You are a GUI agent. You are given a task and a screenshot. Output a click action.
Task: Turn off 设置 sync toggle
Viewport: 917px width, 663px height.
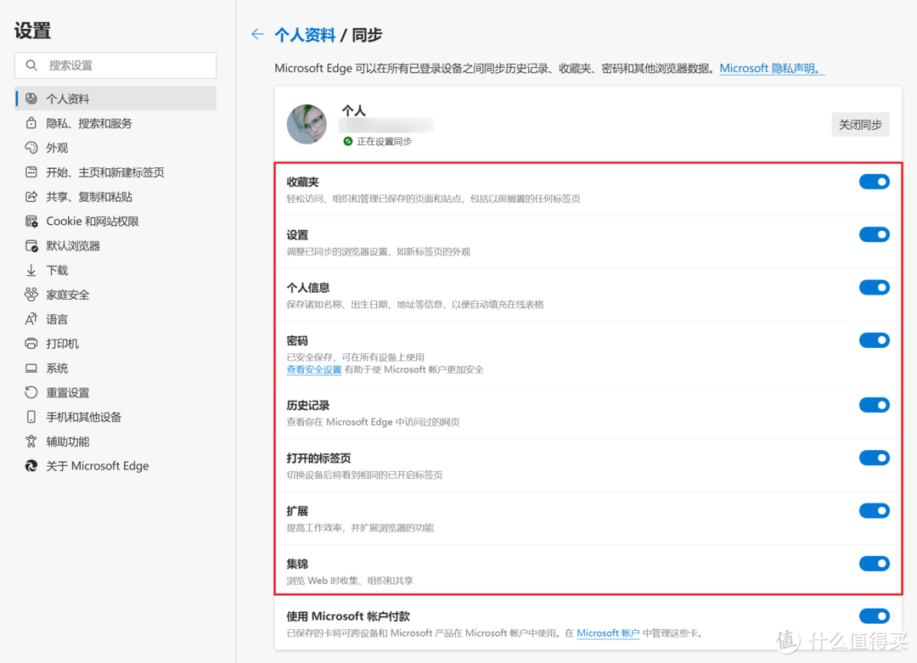[x=875, y=234]
